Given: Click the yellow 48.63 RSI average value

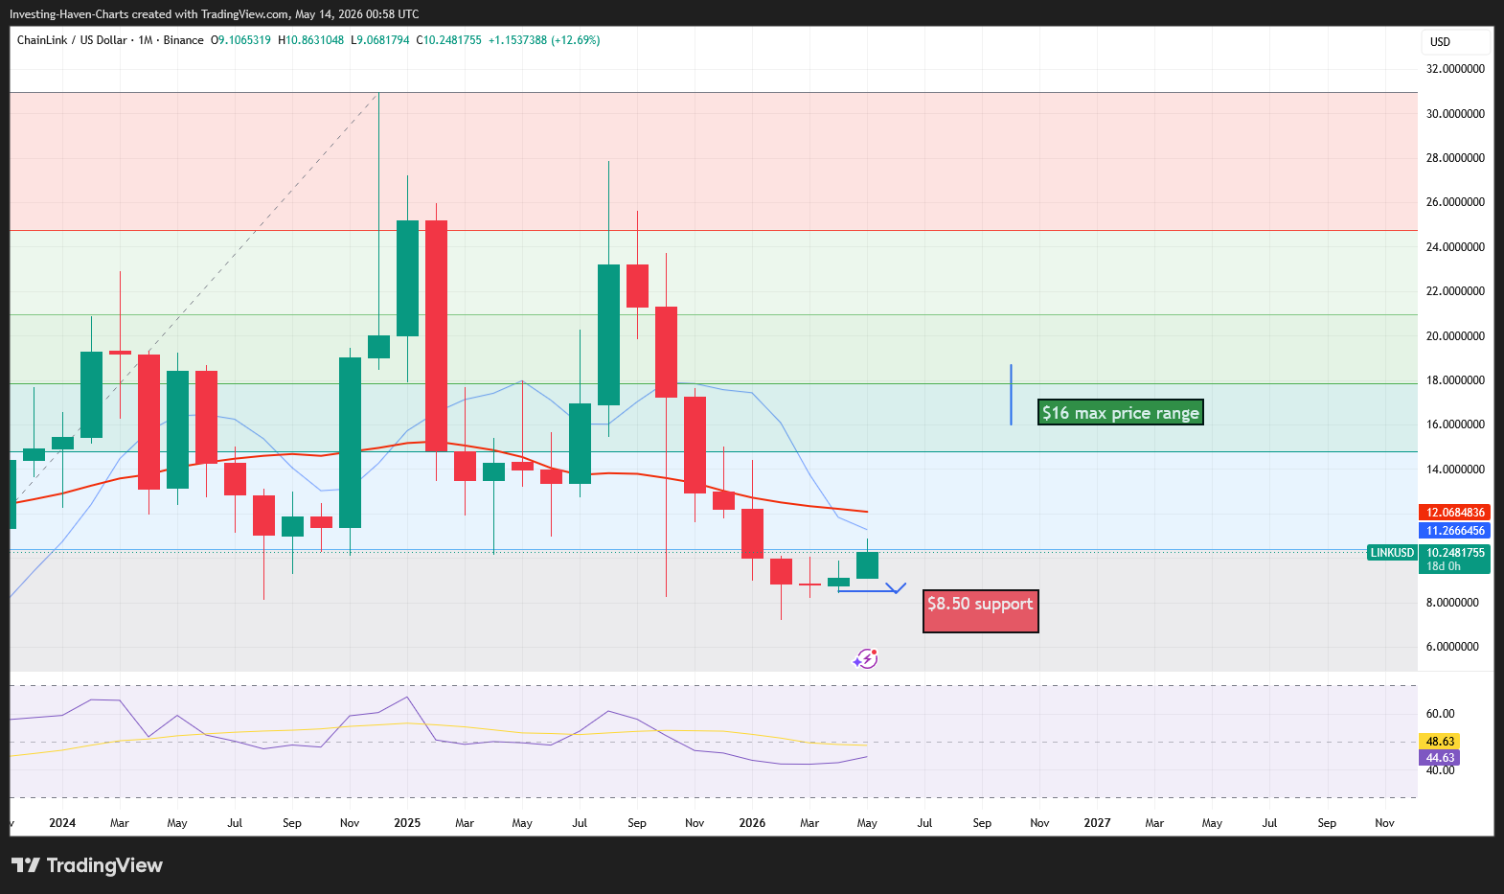Looking at the screenshot, I should coord(1440,742).
